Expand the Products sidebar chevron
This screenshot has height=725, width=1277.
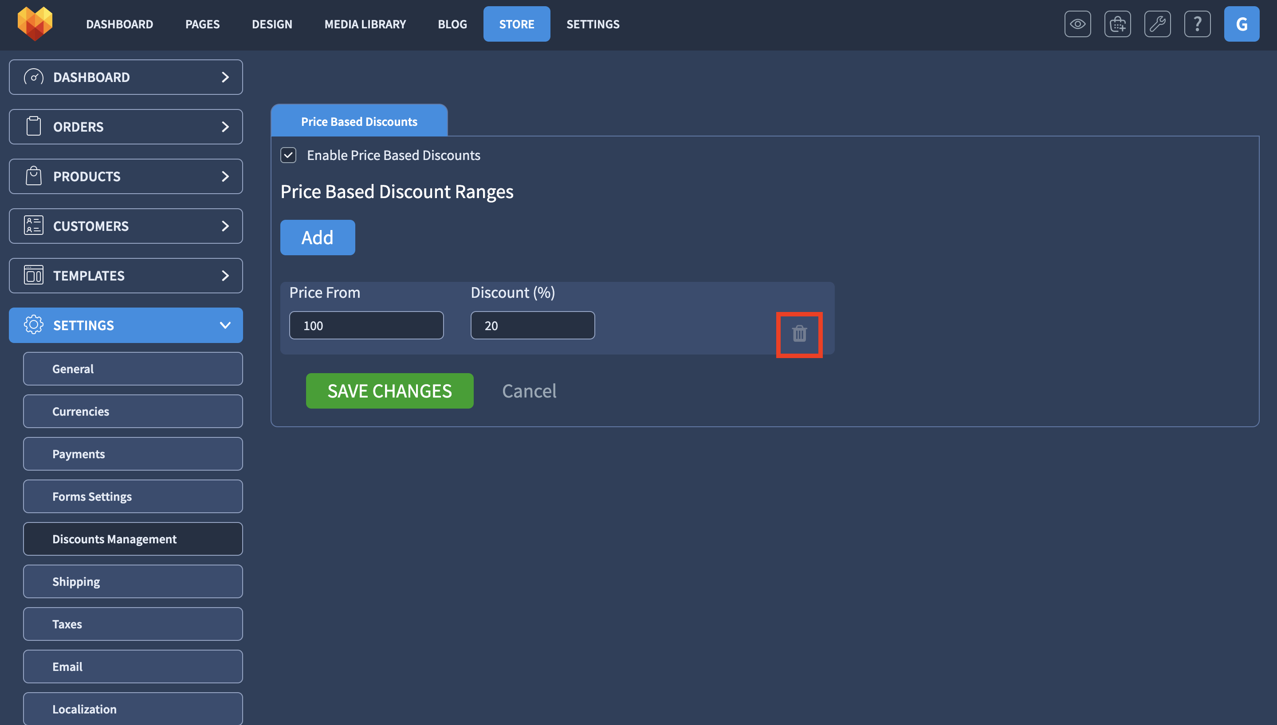[225, 176]
